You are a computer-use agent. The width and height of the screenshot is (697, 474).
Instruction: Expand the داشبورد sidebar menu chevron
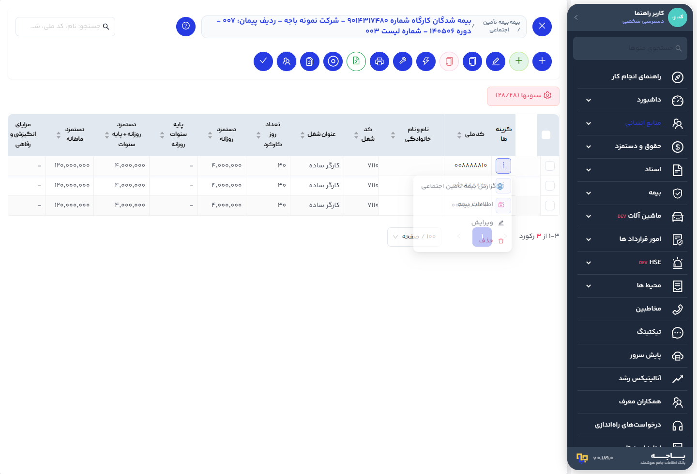click(x=589, y=100)
